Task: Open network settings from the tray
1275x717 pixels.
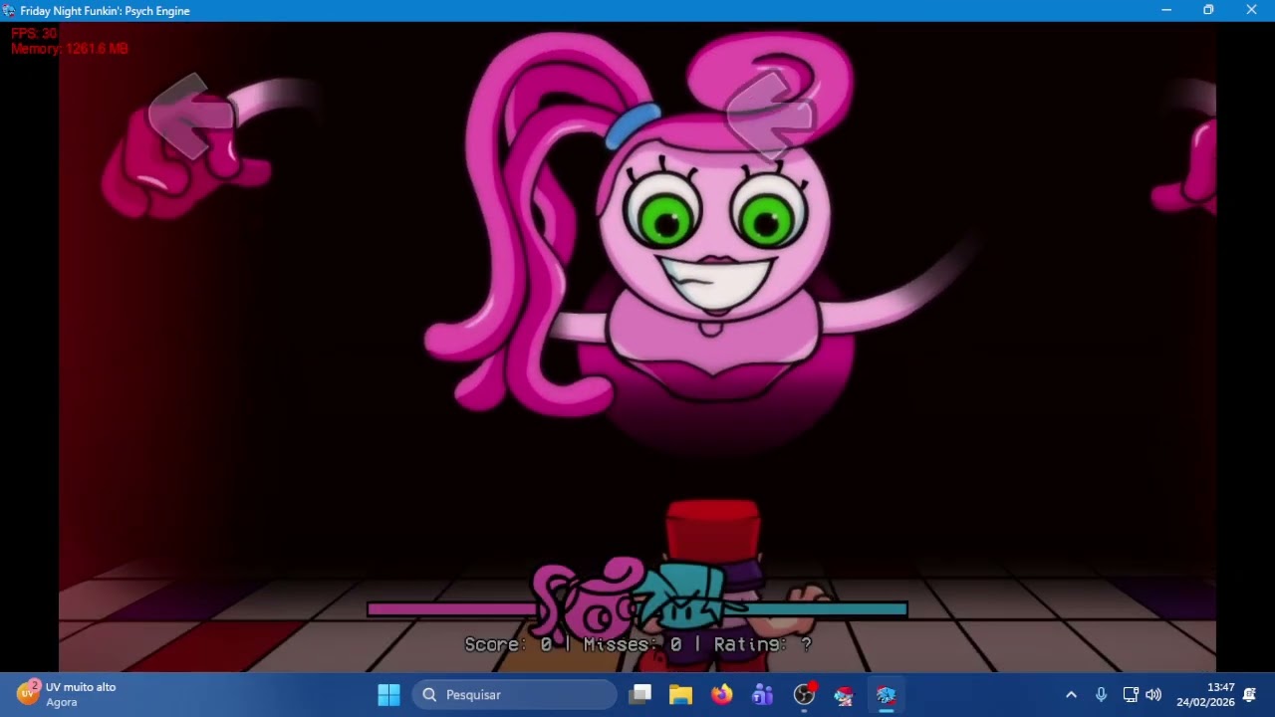Action: click(x=1131, y=694)
